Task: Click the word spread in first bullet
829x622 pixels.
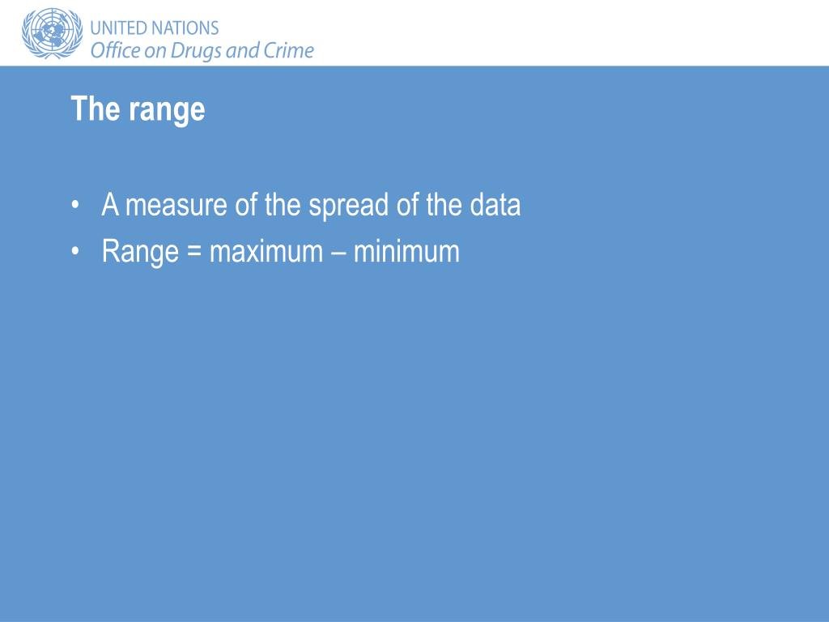Action: coord(349,207)
